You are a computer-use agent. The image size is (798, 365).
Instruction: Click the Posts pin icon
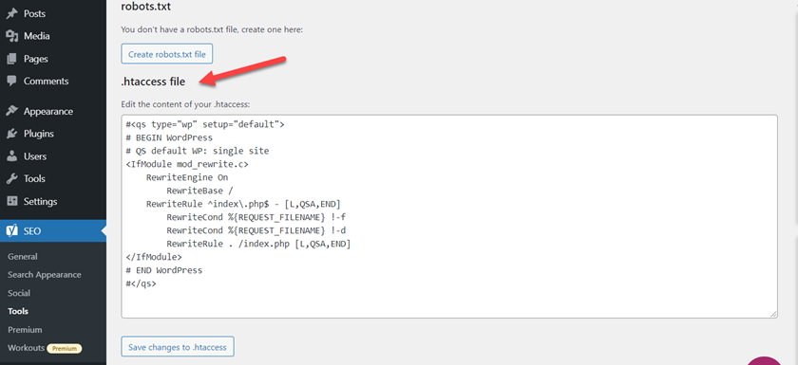pos(12,13)
